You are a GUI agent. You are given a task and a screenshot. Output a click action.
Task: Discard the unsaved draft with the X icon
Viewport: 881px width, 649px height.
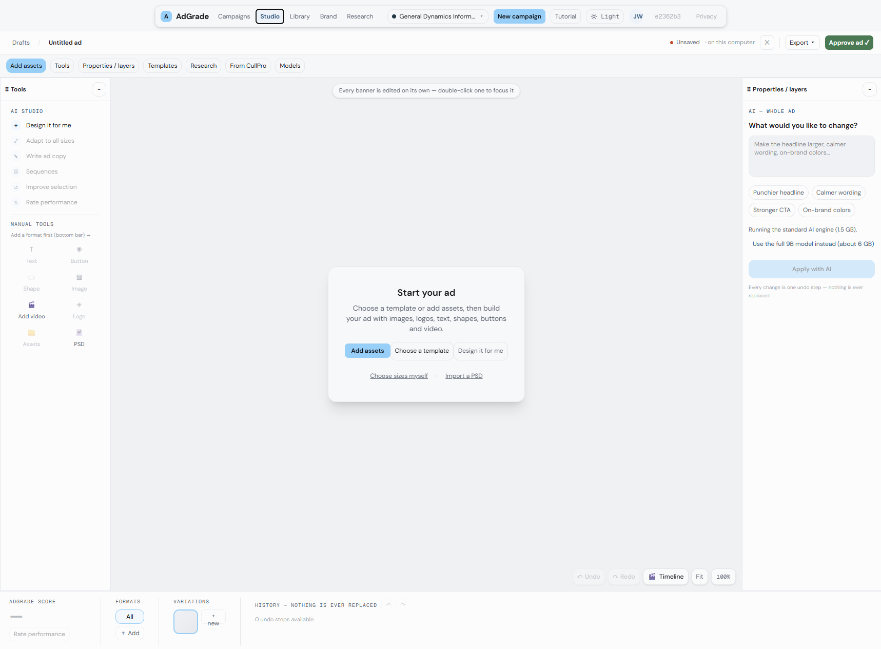767,43
